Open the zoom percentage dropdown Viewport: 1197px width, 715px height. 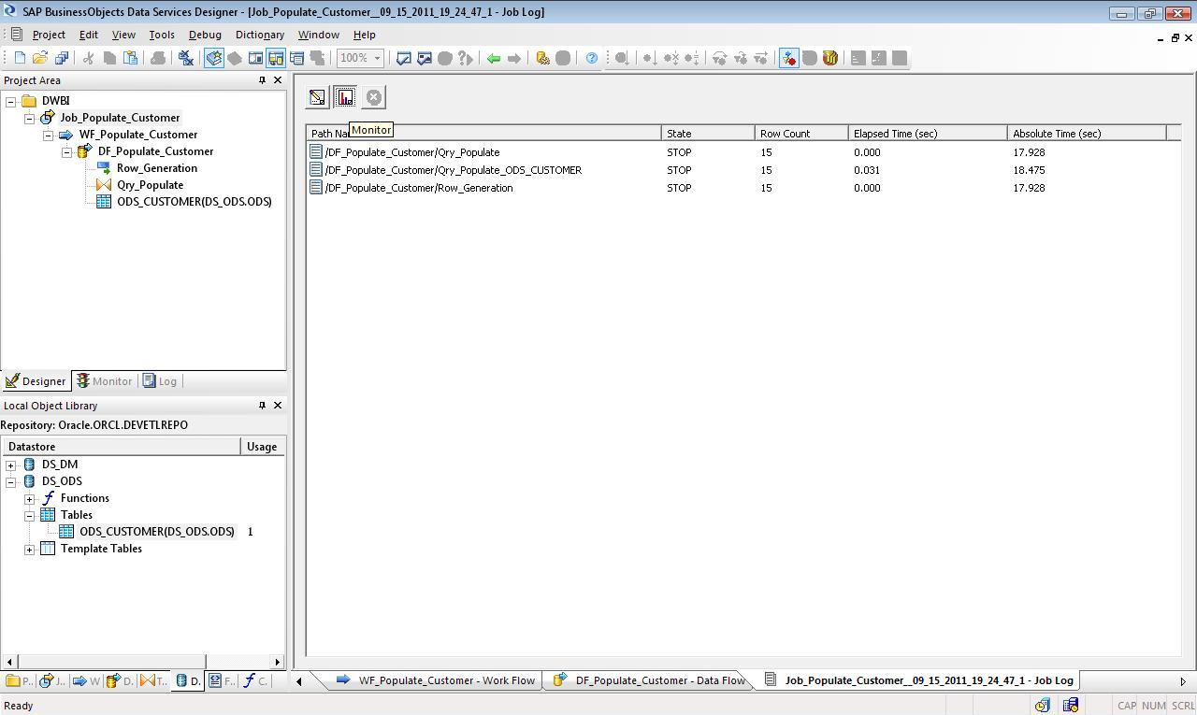pyautogui.click(x=378, y=58)
